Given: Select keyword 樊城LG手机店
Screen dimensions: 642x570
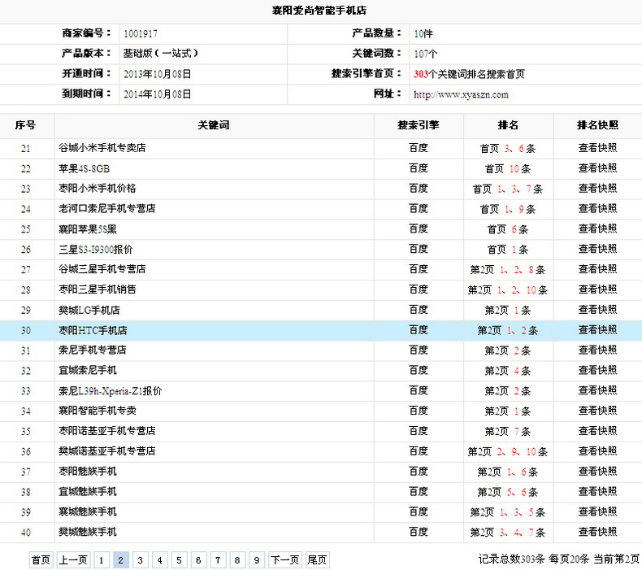Looking at the screenshot, I should tap(89, 310).
